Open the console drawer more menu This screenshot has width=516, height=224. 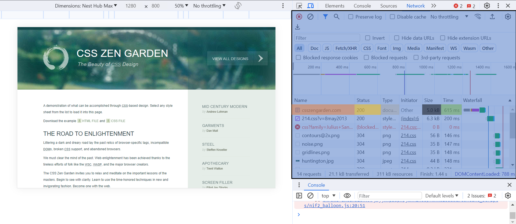tap(299, 185)
